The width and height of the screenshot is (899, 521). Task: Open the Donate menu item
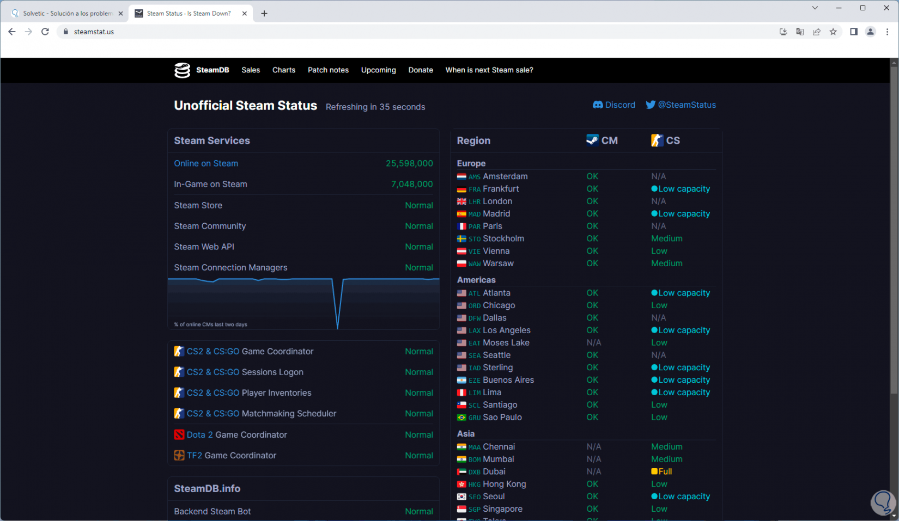[x=421, y=70]
